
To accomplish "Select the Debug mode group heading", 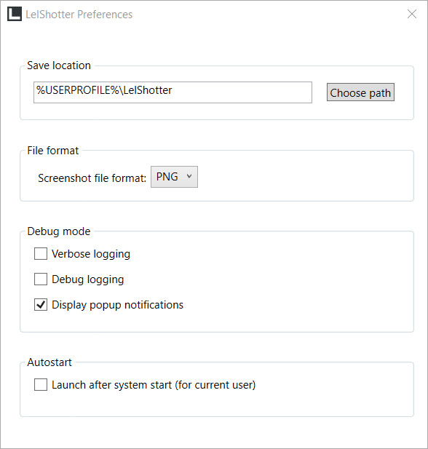I will pos(59,231).
